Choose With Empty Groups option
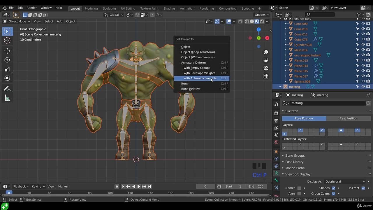373x210 pixels. [202, 68]
